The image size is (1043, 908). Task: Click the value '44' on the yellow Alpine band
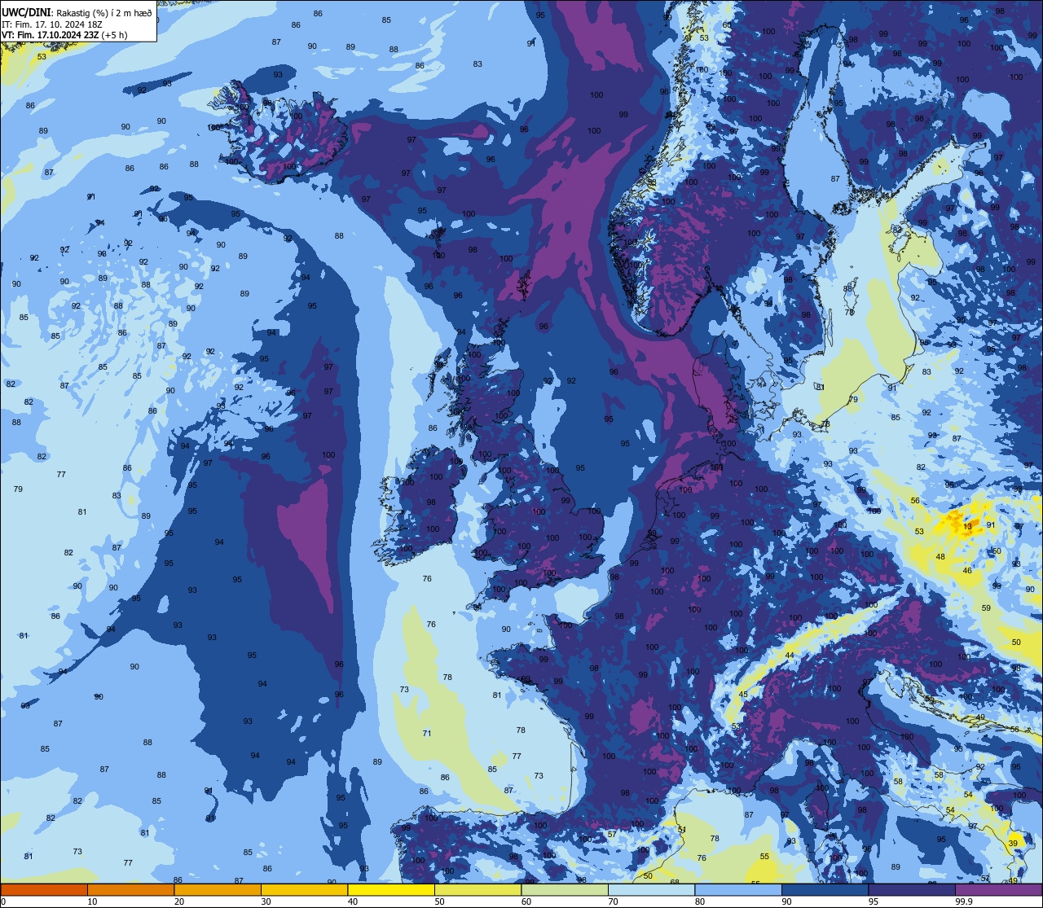click(790, 656)
